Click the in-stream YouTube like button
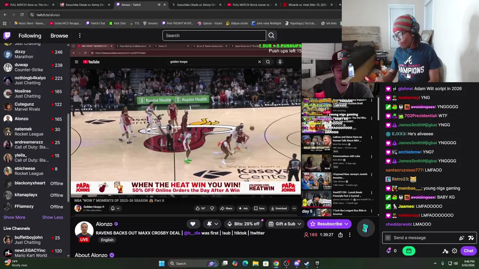479x269 pixels. pos(200,208)
